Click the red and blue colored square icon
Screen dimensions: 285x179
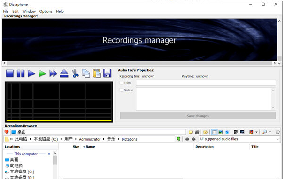(251, 132)
